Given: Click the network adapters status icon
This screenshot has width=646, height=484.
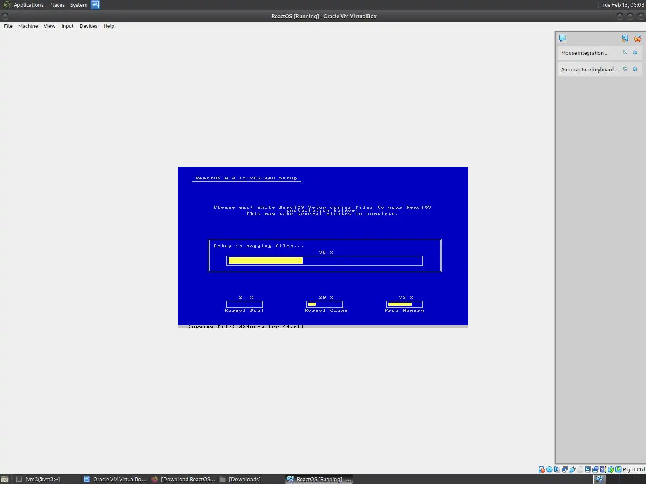Looking at the screenshot, I should [x=565, y=469].
